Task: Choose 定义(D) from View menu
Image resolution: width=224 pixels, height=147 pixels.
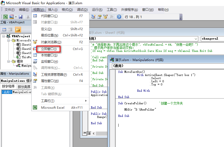Action: [60, 29]
